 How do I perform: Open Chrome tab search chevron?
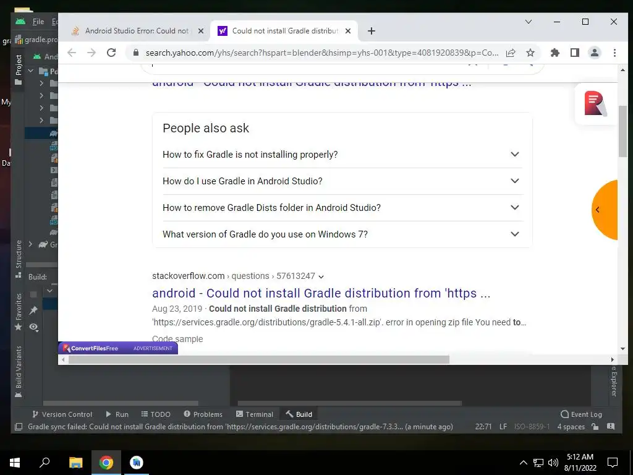[x=529, y=22]
